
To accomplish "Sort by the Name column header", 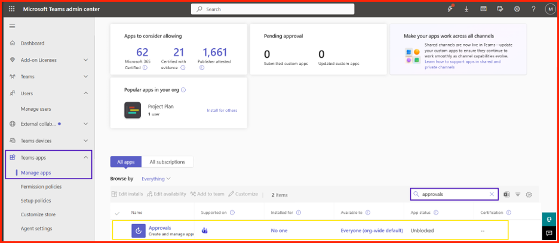I will point(137,213).
